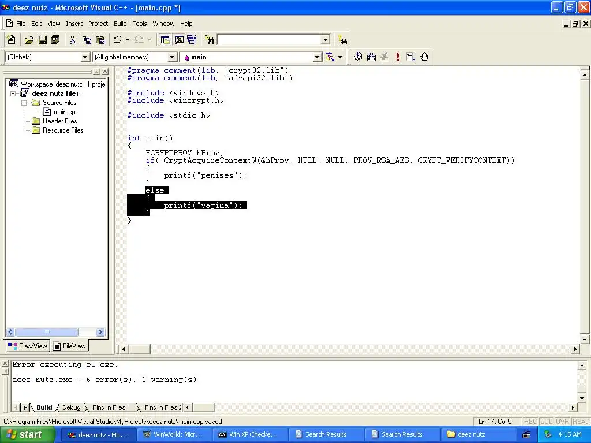This screenshot has height=443, width=591.
Task: Collapse the deez nutz files tree node
Action: 13,93
